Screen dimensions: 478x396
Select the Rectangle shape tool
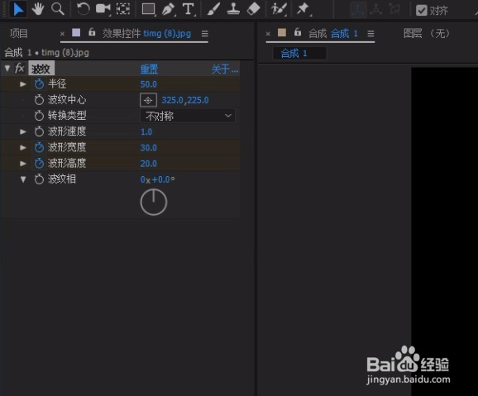149,9
